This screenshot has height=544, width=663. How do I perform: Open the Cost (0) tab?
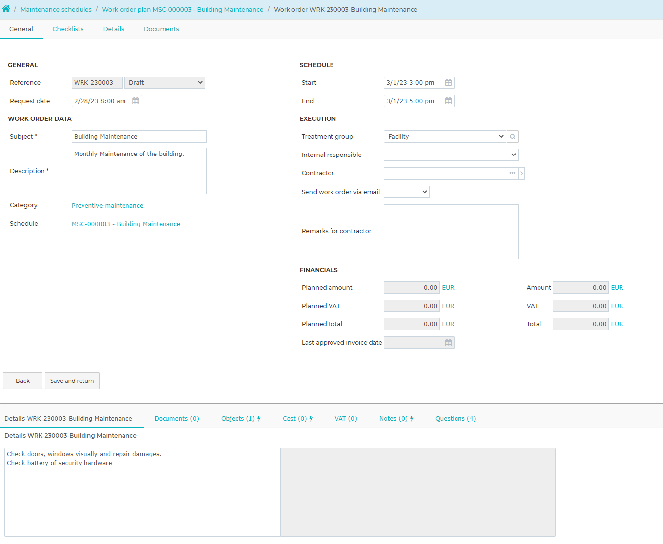tap(294, 419)
